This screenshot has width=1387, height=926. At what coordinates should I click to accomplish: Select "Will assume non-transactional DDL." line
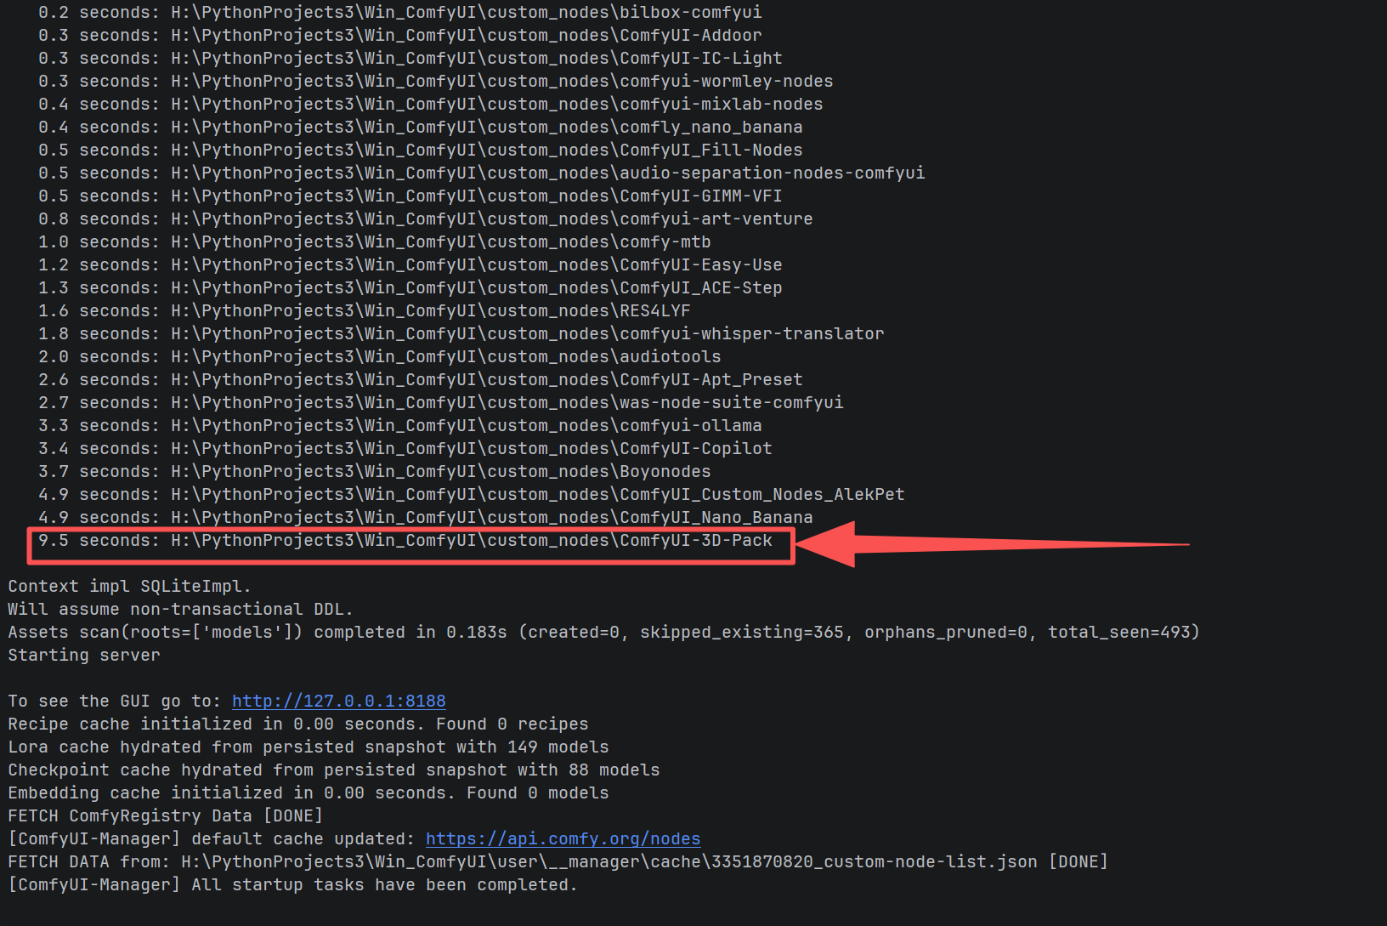pos(181,609)
